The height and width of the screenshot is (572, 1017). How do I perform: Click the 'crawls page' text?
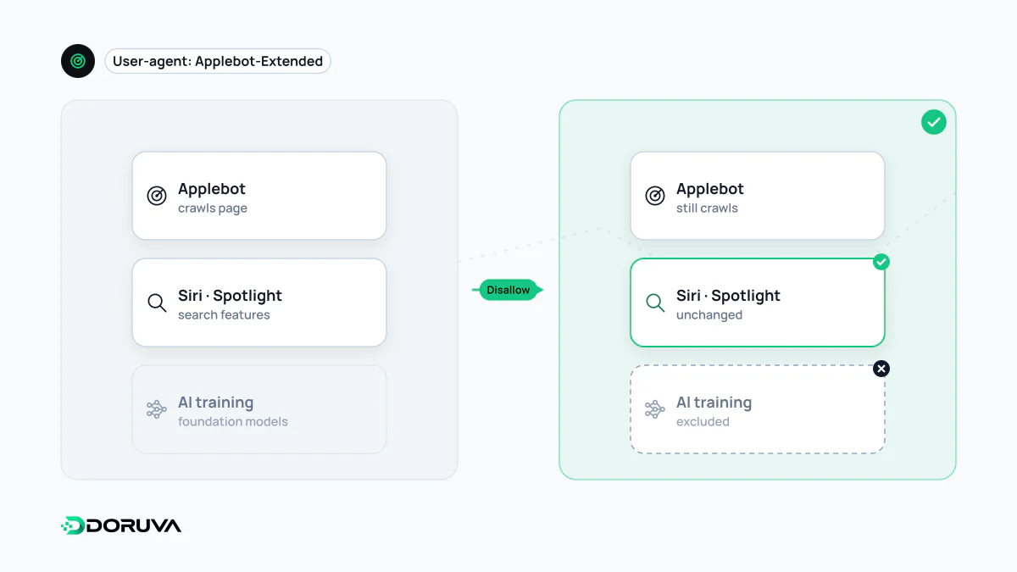pos(213,208)
